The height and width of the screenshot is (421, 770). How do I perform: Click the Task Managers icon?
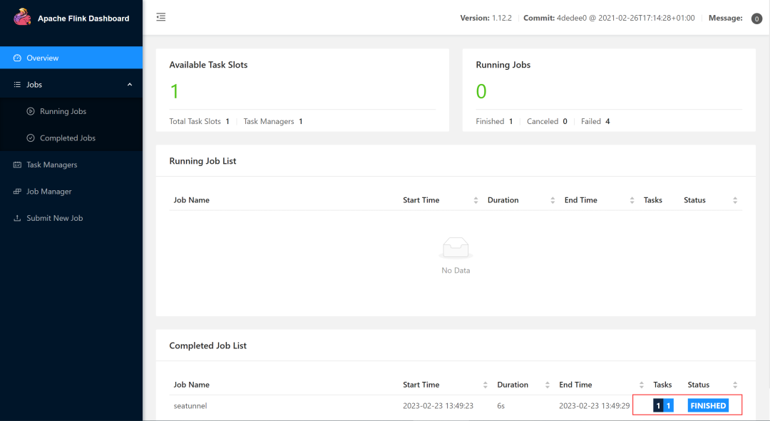coord(17,165)
